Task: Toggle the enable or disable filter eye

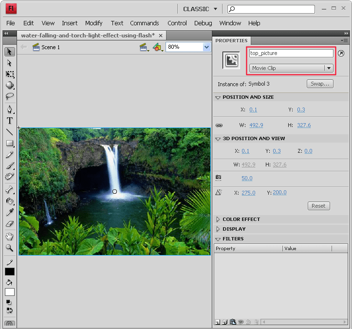Action: 241,322
